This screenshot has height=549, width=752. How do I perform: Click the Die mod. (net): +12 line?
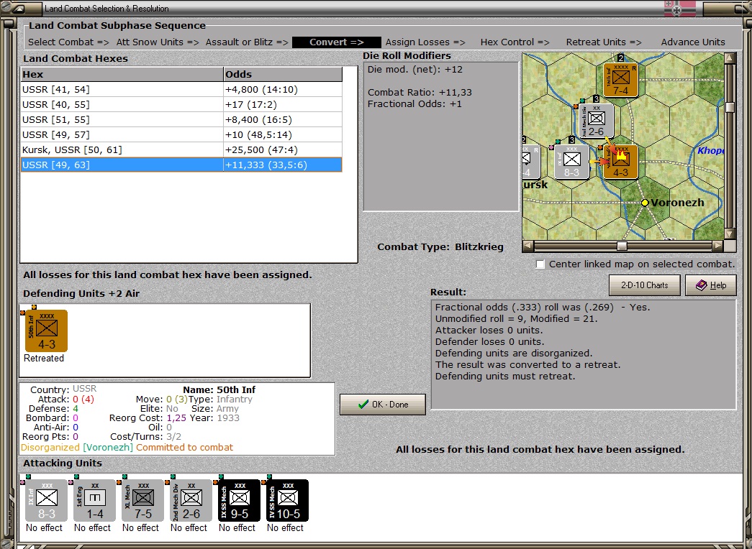415,70
